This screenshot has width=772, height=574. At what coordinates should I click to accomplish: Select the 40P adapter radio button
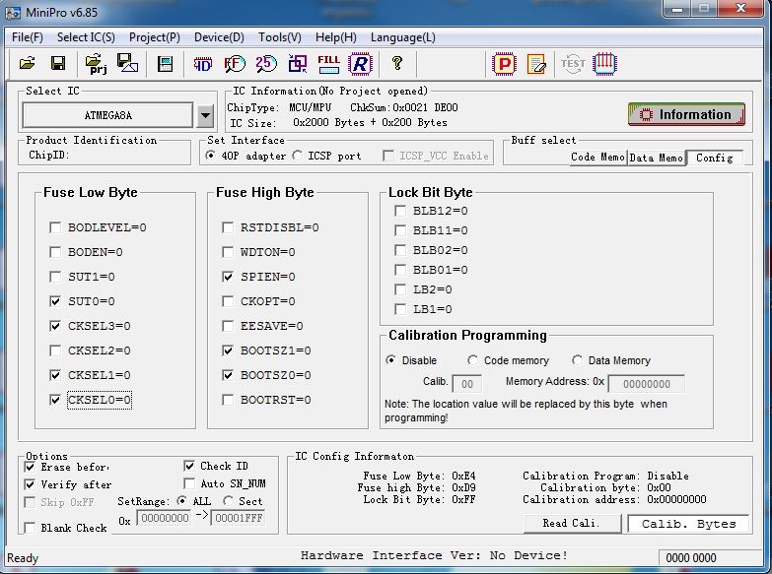tap(210, 156)
